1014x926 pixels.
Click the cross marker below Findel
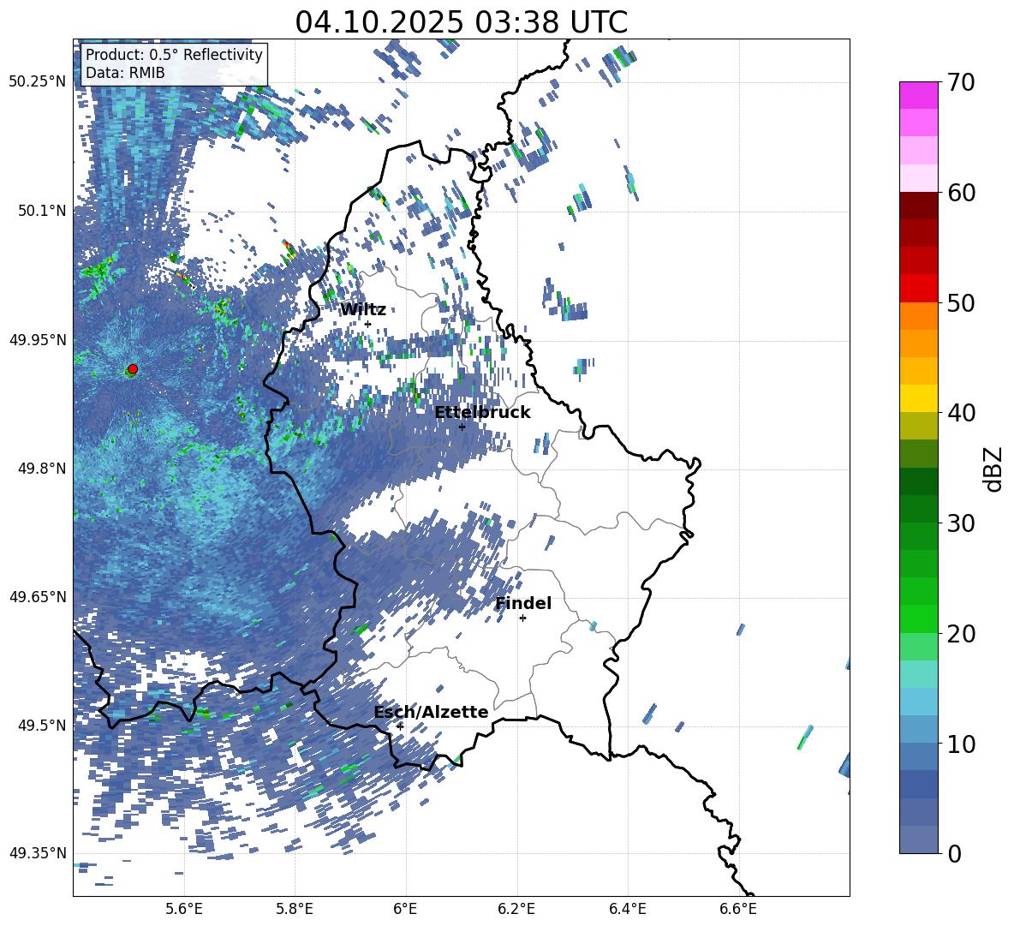[522, 618]
